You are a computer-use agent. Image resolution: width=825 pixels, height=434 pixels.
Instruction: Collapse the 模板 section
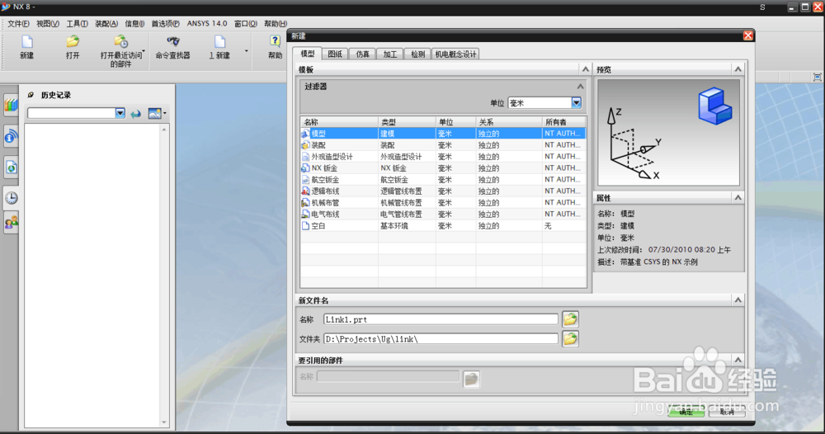(585, 69)
